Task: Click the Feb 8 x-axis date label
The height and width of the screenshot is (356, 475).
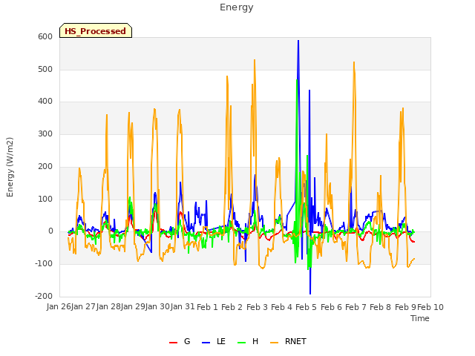Action: click(x=381, y=307)
